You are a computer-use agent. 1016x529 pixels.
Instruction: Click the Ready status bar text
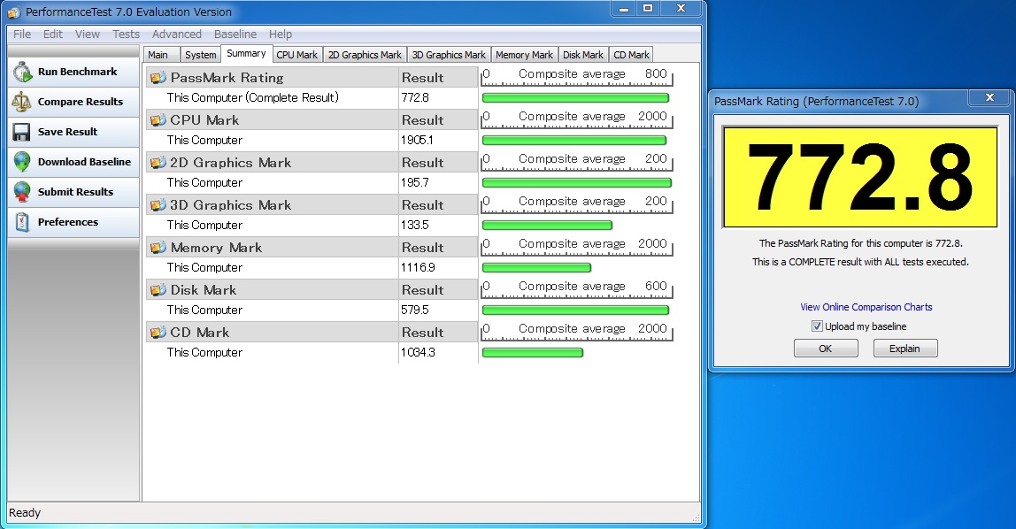click(25, 513)
